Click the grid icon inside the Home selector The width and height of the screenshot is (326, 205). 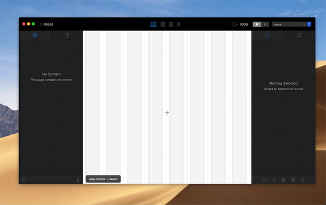click(304, 24)
